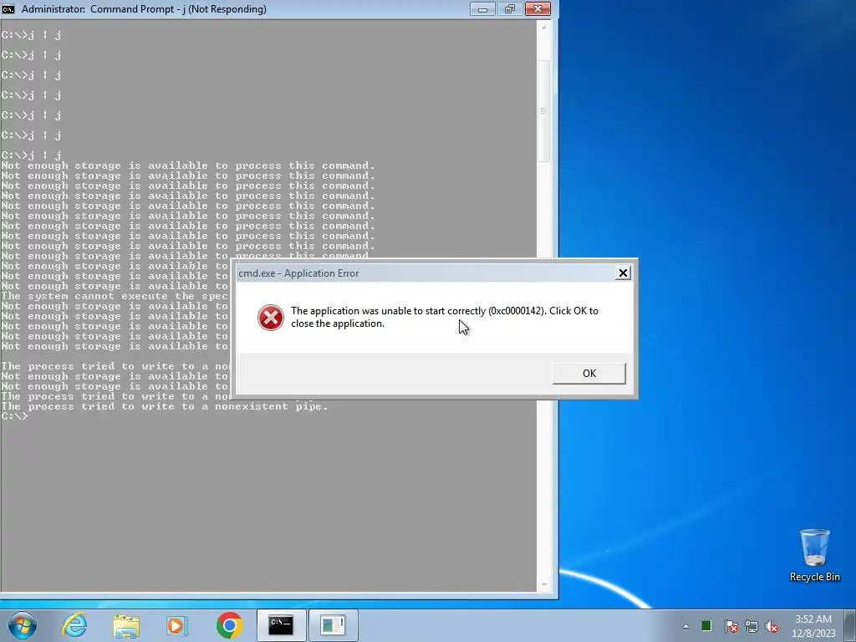The image size is (856, 642).
Task: Click the final C:\> prompt line
Action: [x=14, y=416]
